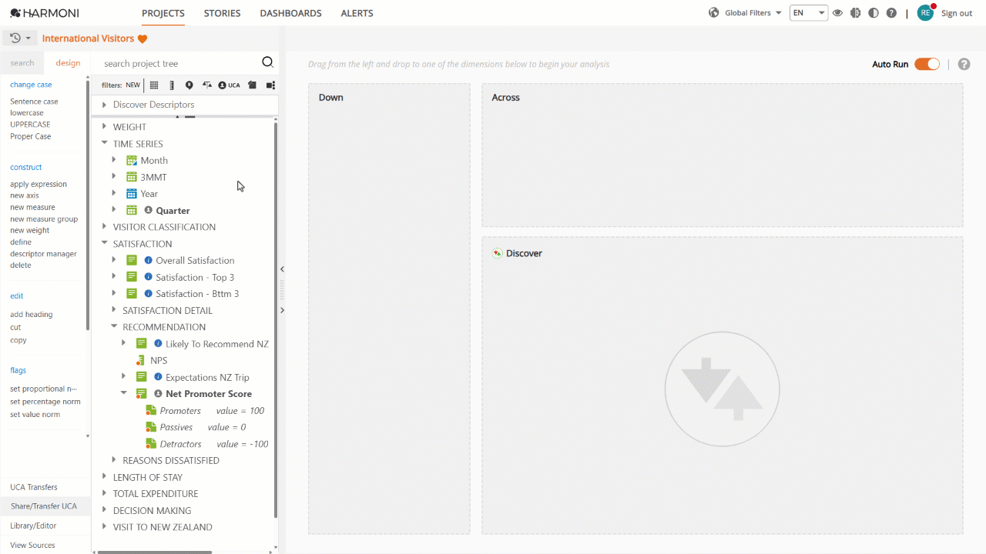Click info icon on Overall Satisfaction
This screenshot has height=554, width=986.
click(149, 260)
